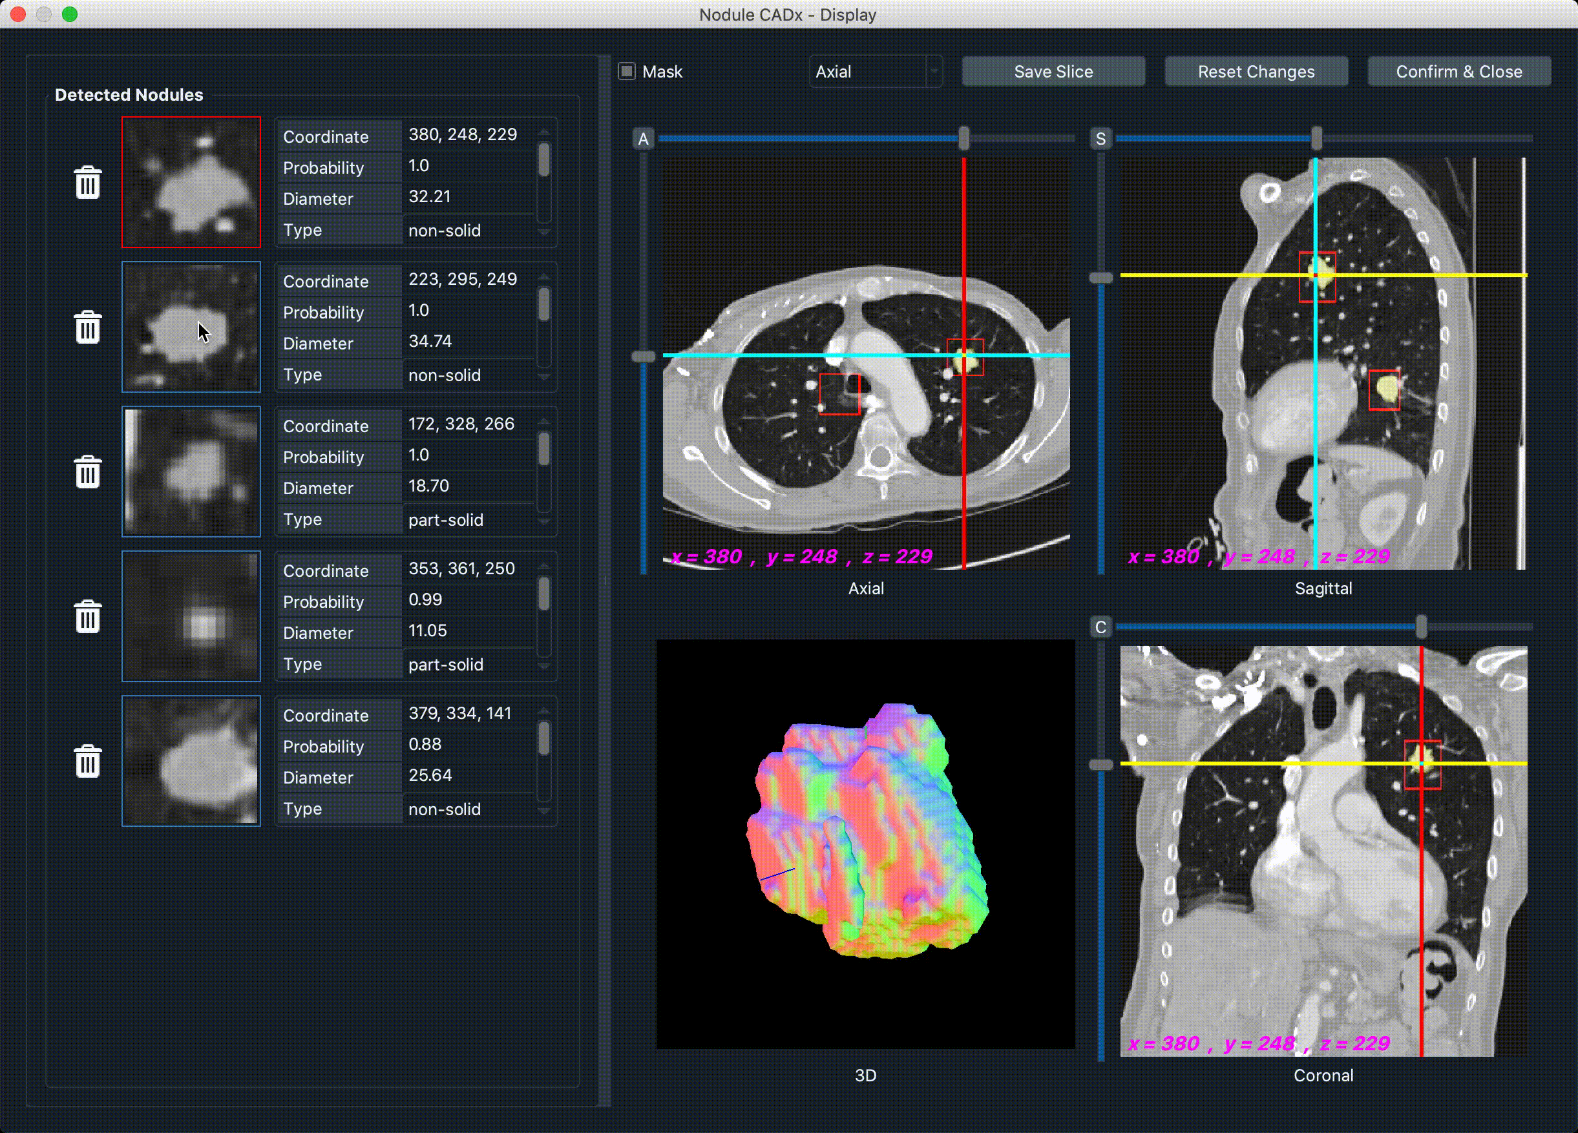Trash the nodule with probability 0.88
Screen dimensions: 1578x1133
coord(88,762)
